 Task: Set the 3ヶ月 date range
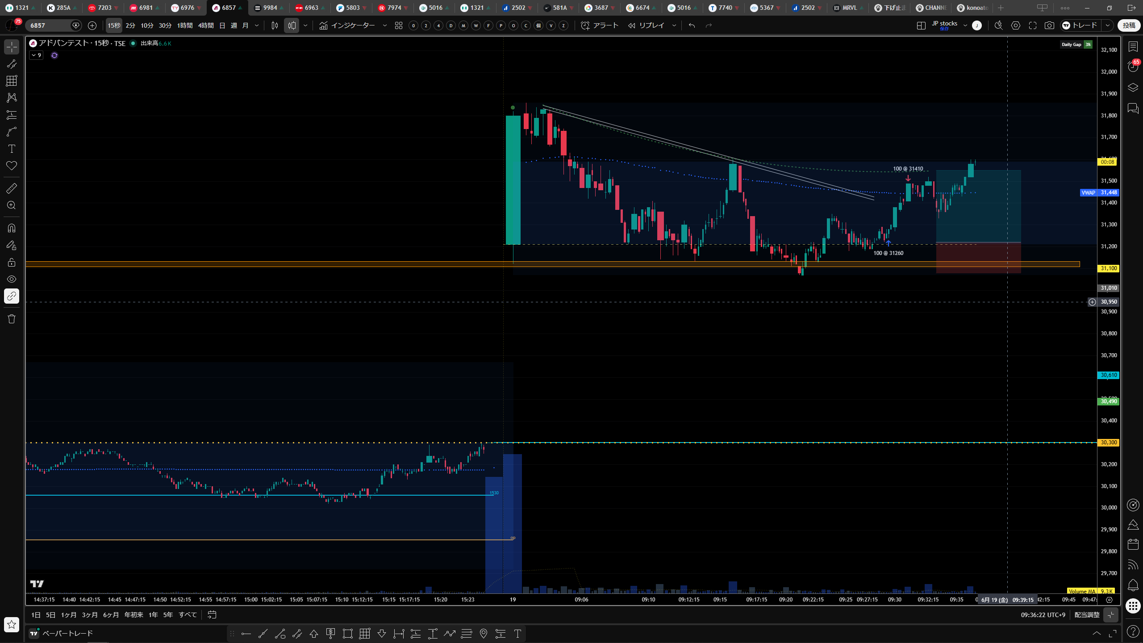click(90, 615)
